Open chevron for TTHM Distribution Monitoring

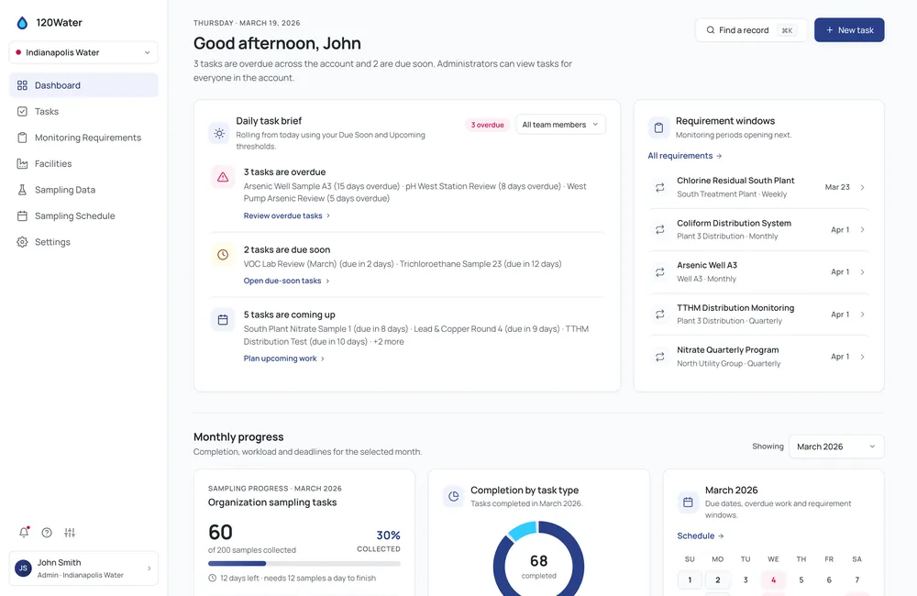click(862, 315)
